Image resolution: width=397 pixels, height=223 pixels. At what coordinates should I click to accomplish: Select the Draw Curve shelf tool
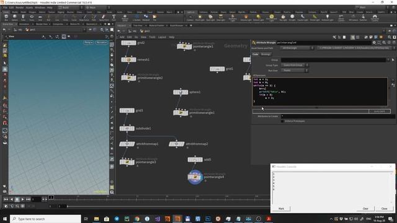(x=84, y=17)
